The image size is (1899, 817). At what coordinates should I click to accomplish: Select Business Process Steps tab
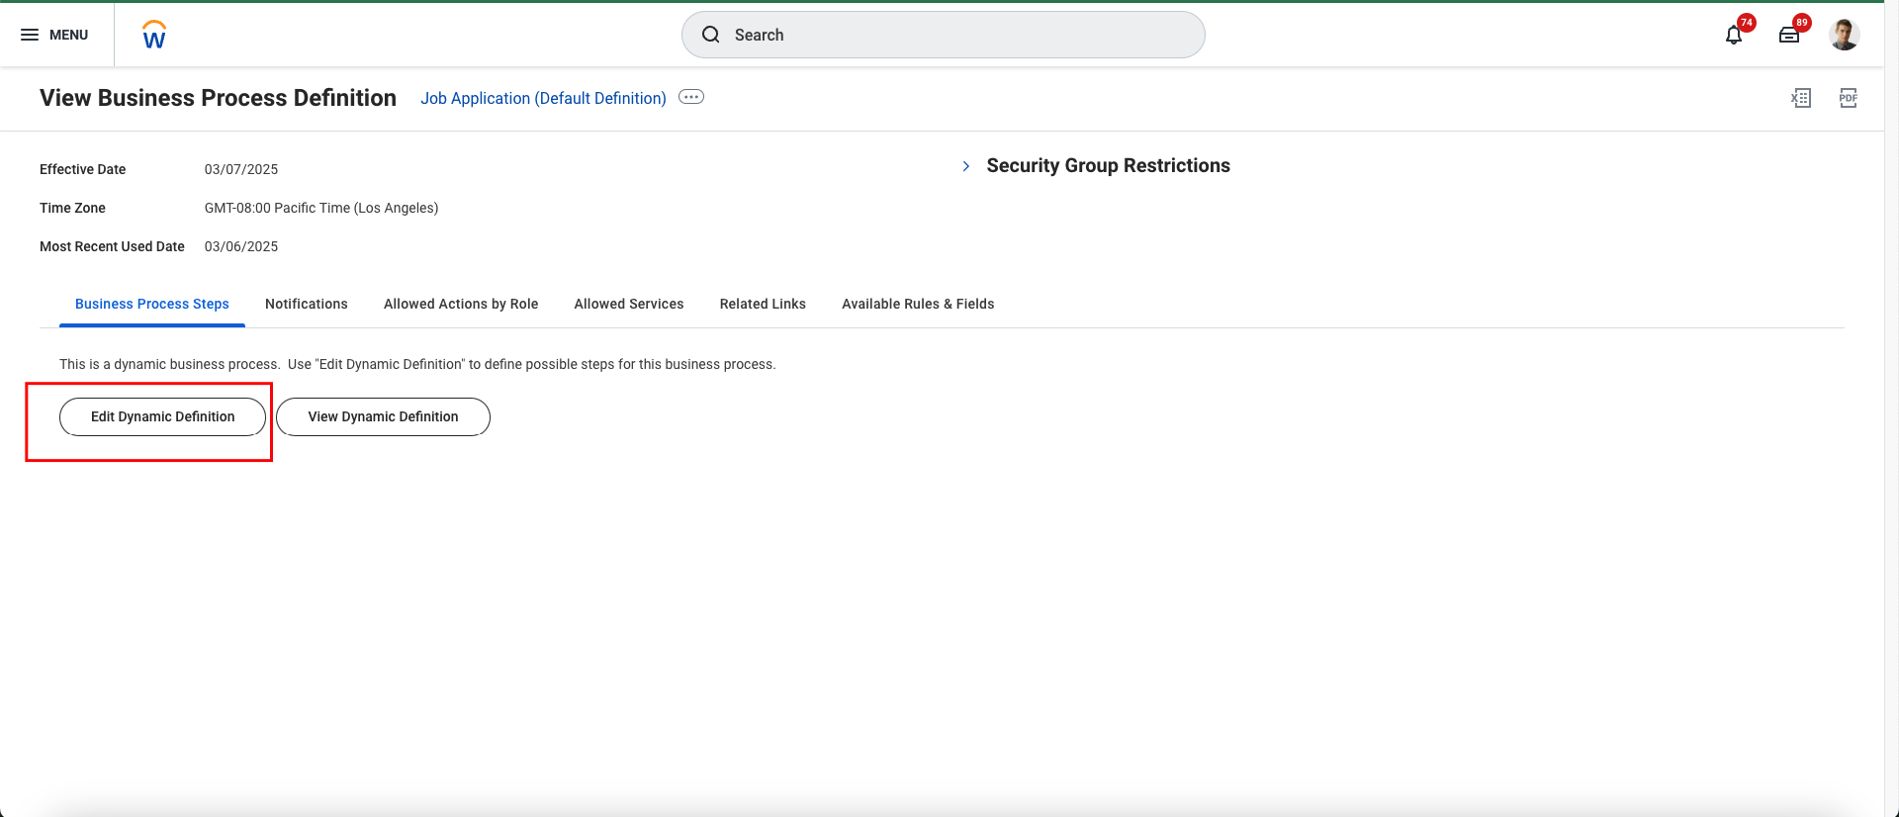pyautogui.click(x=152, y=304)
